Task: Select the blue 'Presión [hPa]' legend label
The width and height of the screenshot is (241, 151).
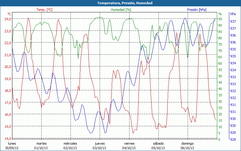Action: [x=196, y=10]
